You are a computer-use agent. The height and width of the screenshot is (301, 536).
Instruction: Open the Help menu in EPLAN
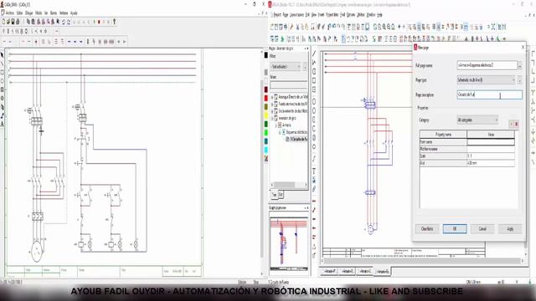pyautogui.click(x=379, y=15)
